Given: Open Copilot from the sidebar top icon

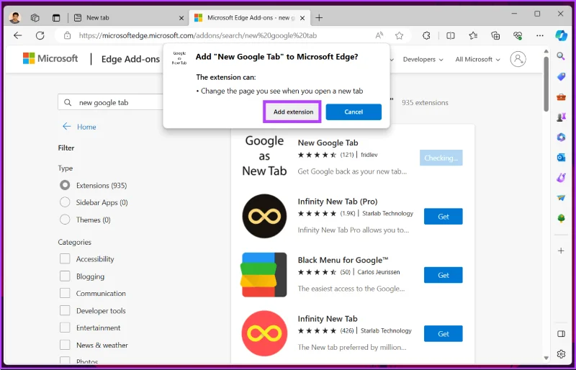Looking at the screenshot, I should coord(561,36).
